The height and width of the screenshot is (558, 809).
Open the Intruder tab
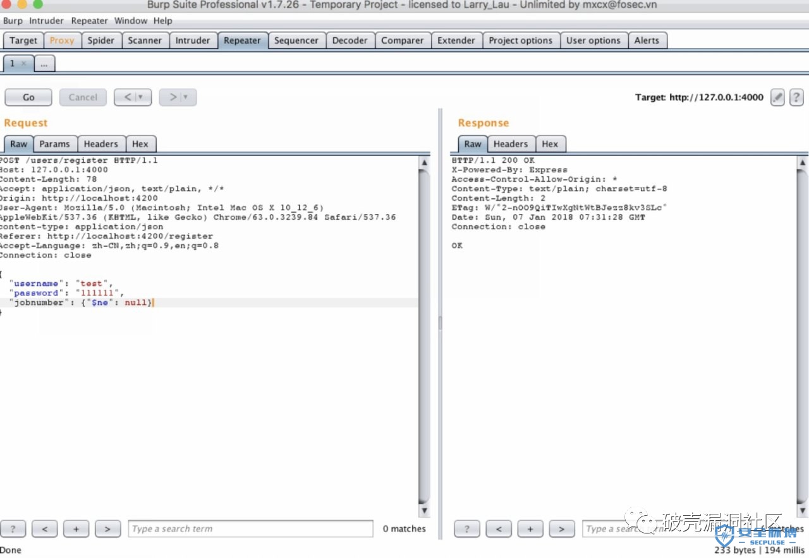[x=193, y=40]
